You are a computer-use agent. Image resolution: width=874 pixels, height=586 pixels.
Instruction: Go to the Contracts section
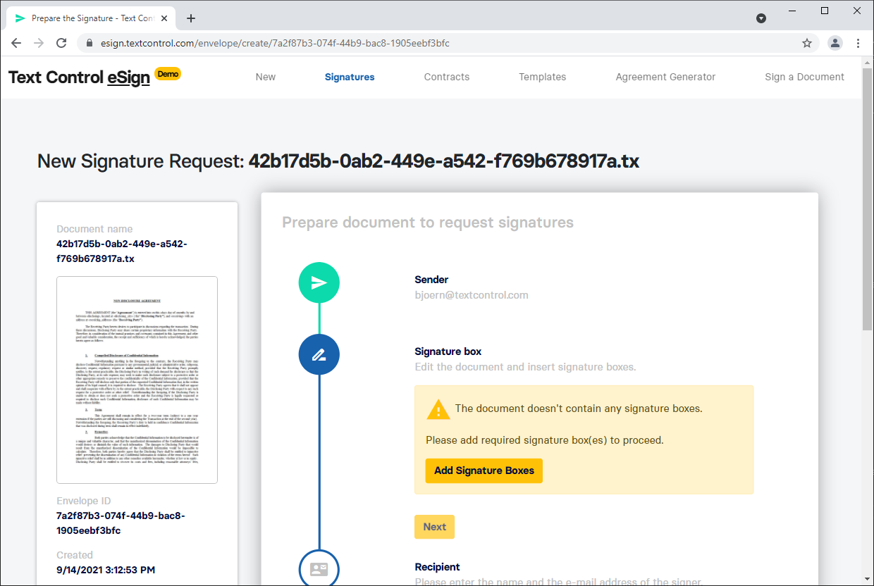point(447,77)
